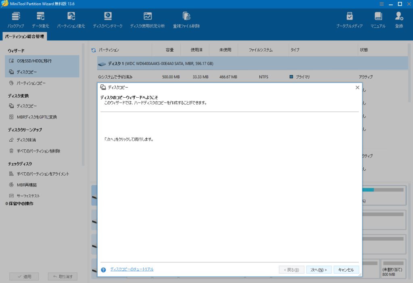Viewport: 413px width, 283px height.
Task: Click the ブータブルメディア toolbar icon
Action: tap(349, 20)
